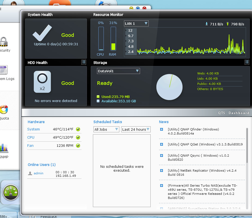Click the Used:235.79 MB label
The height and width of the screenshot is (218, 252).
pos(116,97)
